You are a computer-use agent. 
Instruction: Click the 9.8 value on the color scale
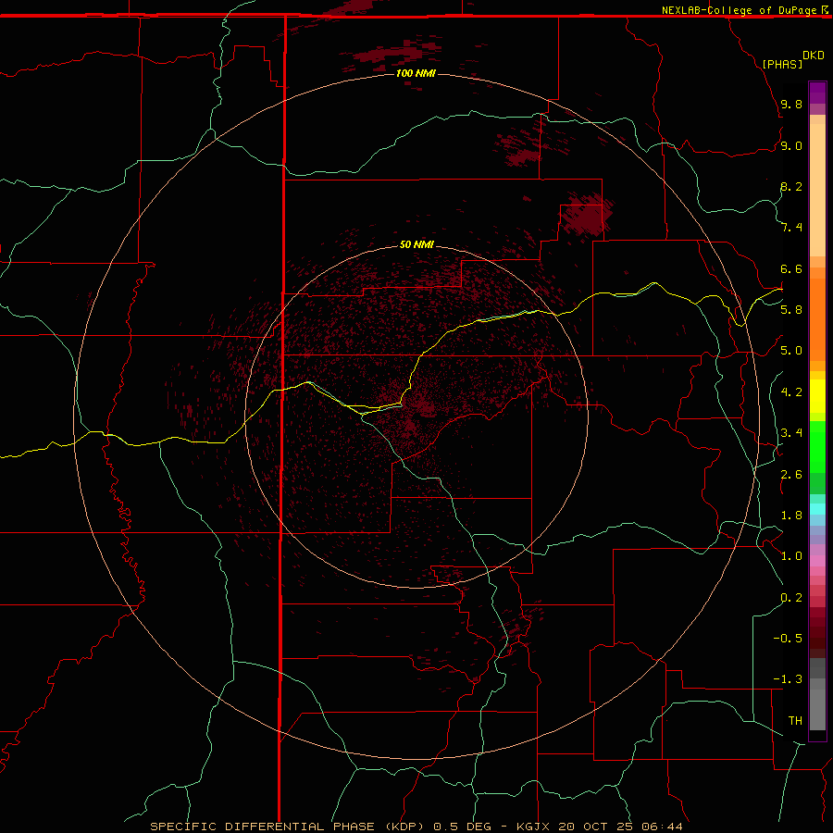click(791, 104)
